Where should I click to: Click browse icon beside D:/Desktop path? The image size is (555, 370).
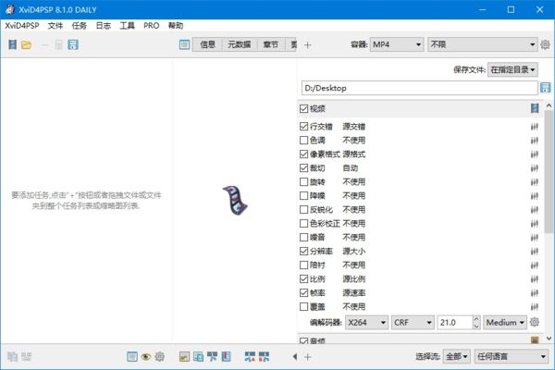[x=546, y=88]
